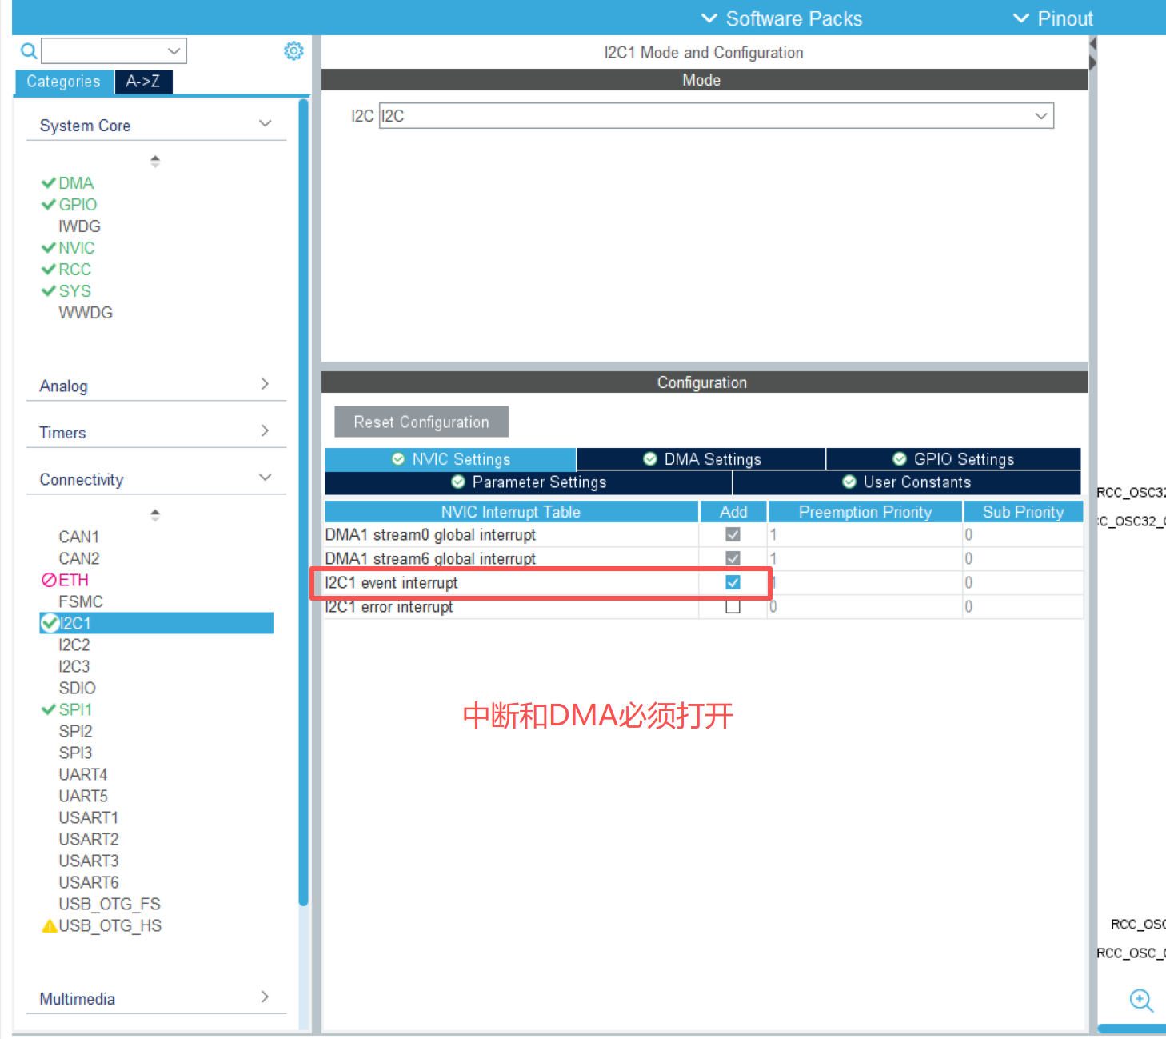This screenshot has width=1166, height=1039.
Task: Click DMA1 stream0 preemption priority cell
Action: coord(865,534)
